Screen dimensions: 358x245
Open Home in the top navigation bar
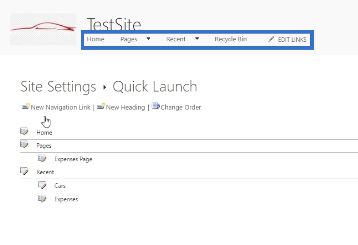(96, 39)
